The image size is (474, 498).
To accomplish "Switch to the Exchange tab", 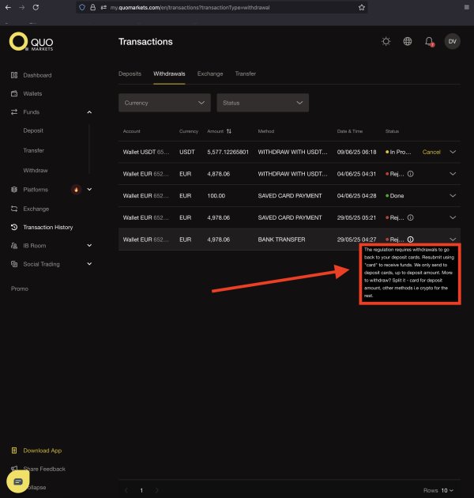I will 210,74.
